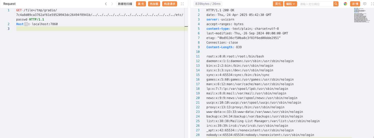Viewport: 374px width, 138px height.
Task: Go to next request with right arrow
Action: coord(112,4)
